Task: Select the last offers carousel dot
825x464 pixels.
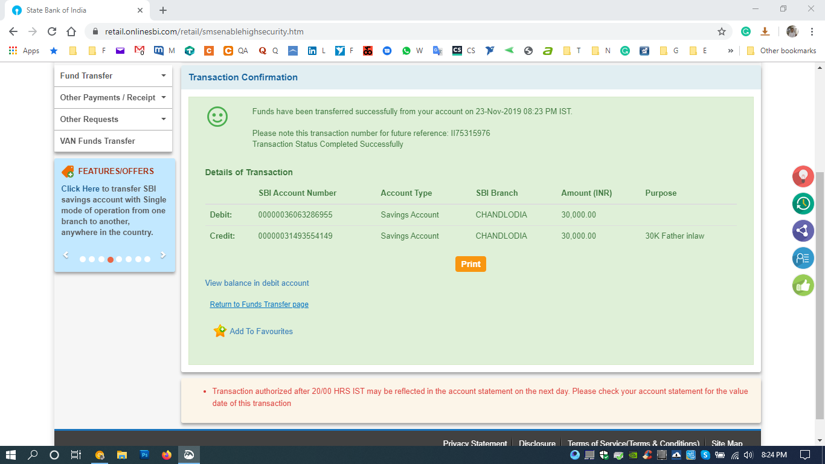Action: [147, 259]
